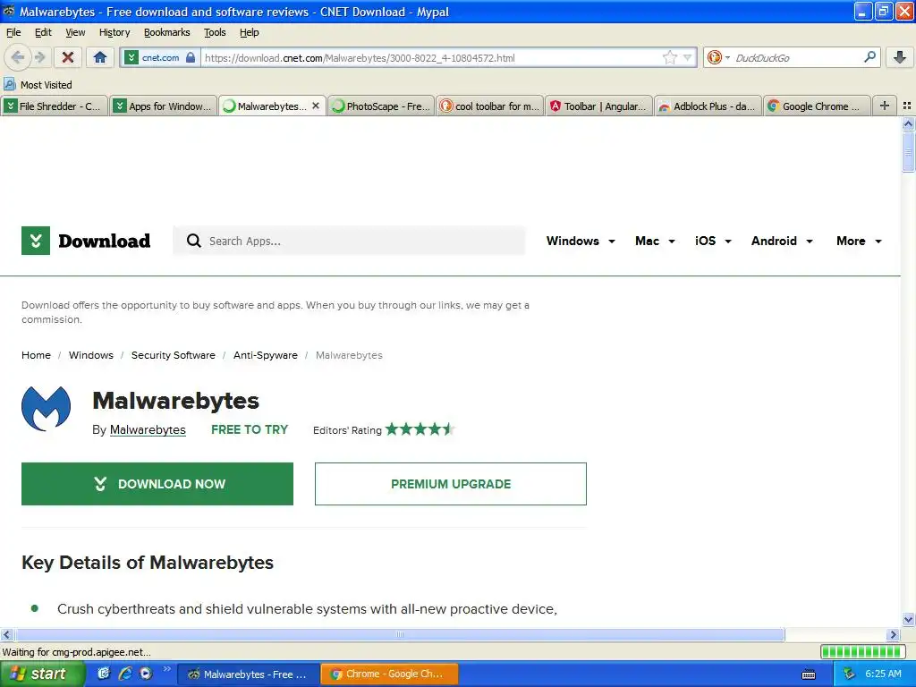Viewport: 916px width, 687px height.
Task: Switch to the cool toolbar tab
Action: [490, 106]
